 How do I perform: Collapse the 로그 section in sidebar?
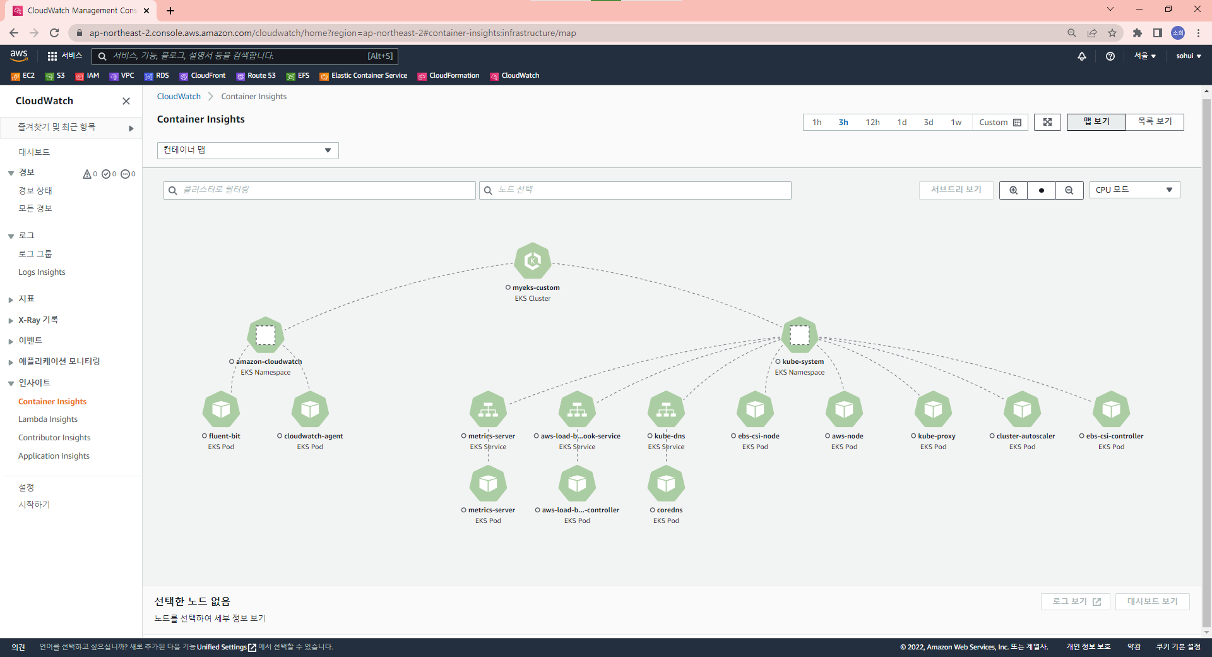[x=11, y=236]
